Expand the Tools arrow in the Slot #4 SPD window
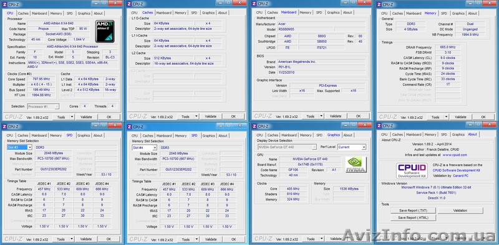The height and width of the screenshot is (245, 499). click(196, 239)
